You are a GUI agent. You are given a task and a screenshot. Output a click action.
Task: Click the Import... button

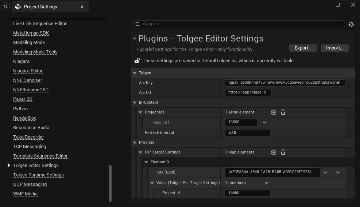[334, 48]
